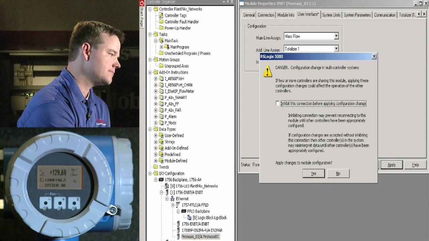Click the Predefined folder icon

[161, 155]
